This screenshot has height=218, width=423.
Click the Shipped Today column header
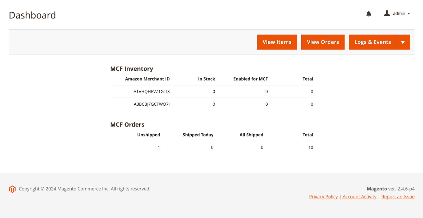pyautogui.click(x=198, y=135)
